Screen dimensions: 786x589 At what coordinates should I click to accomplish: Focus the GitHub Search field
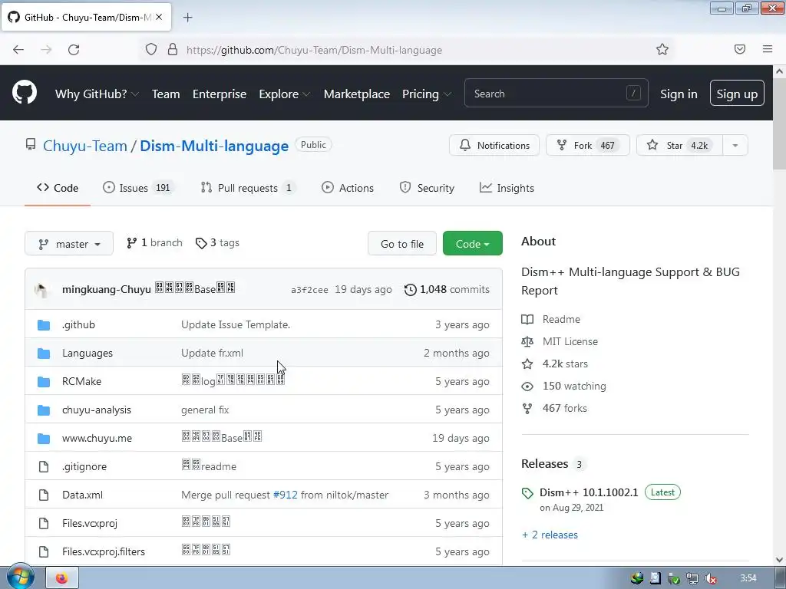tap(556, 93)
